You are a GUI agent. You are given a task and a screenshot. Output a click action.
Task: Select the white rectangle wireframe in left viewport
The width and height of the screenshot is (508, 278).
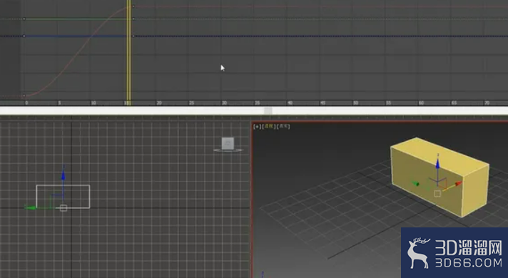[x=63, y=197]
